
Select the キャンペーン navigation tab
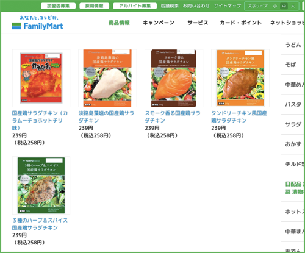[x=159, y=23]
